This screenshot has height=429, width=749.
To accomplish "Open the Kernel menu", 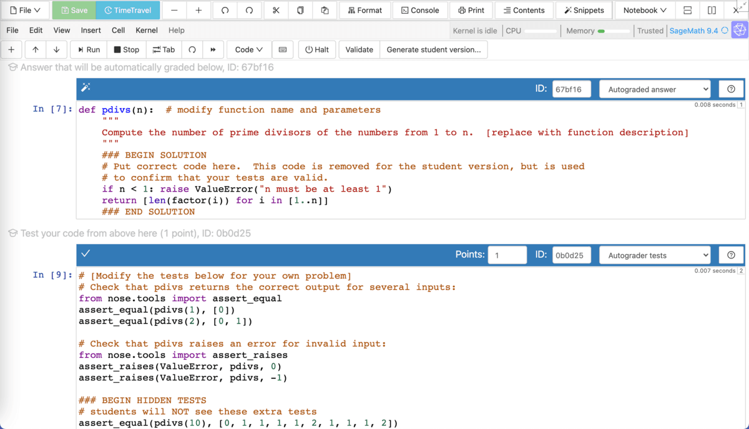I will point(147,30).
